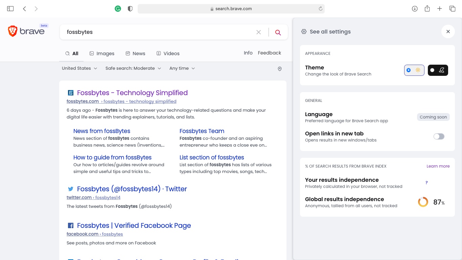Open the Any time filter dropdown
462x260 pixels.
pos(182,68)
